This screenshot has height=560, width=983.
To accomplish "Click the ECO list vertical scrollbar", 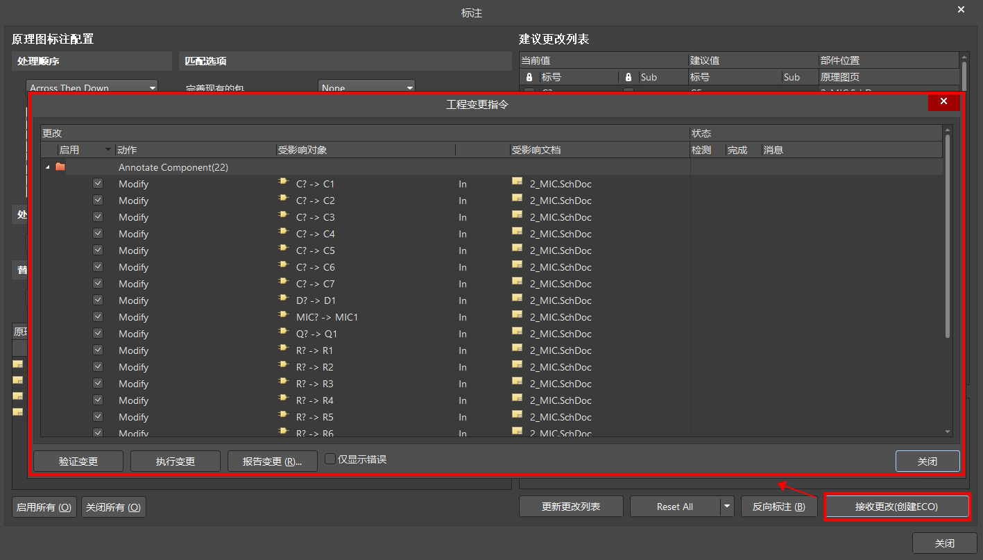I will (x=948, y=236).
